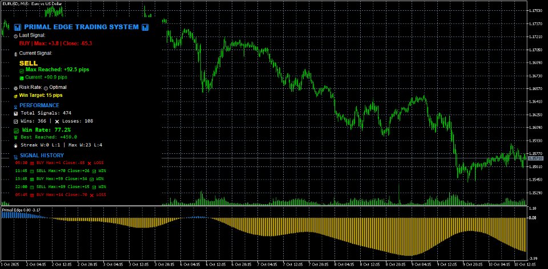Image resolution: width=548 pixels, height=269 pixels.
Task: Click the red X icon in the 05:30 LOSS row
Action: [x=90, y=164]
